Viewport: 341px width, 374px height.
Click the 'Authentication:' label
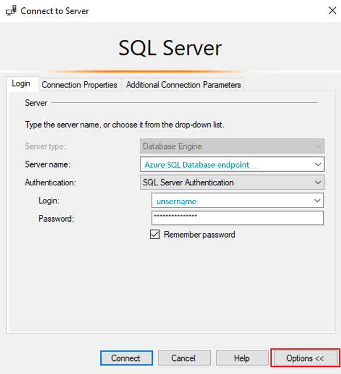51,182
